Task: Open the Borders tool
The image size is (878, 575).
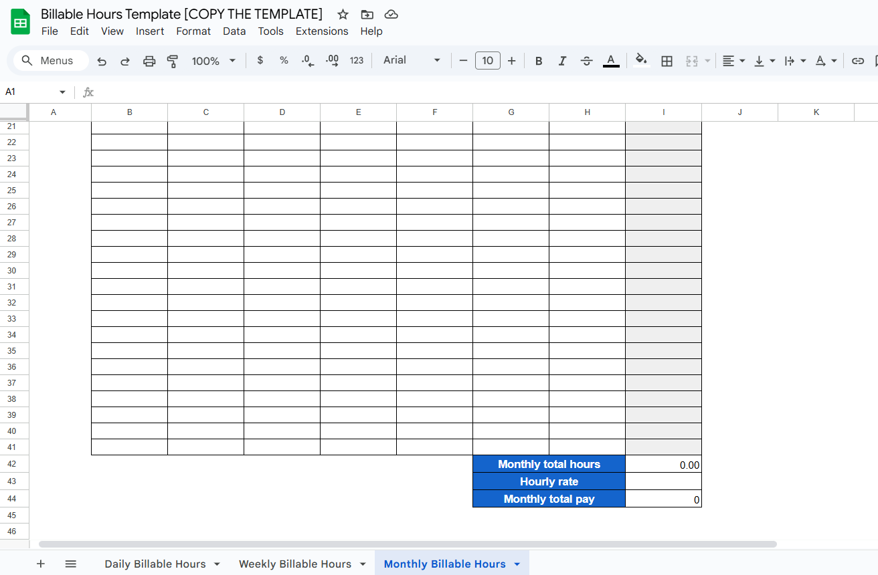Action: tap(667, 60)
